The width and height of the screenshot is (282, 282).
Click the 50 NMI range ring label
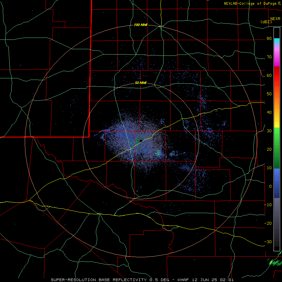pos(141,83)
